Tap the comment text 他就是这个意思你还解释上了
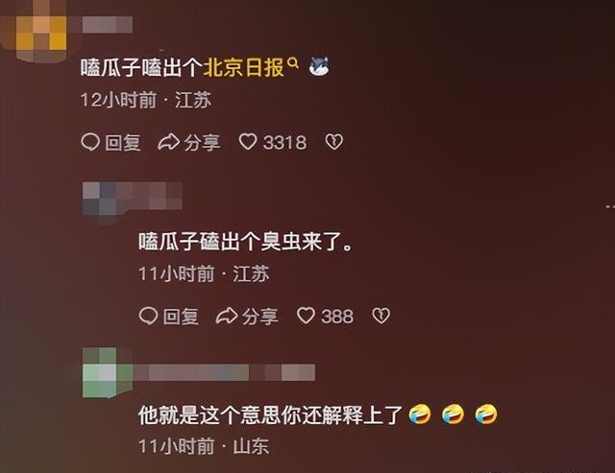615x473 pixels. [271, 415]
